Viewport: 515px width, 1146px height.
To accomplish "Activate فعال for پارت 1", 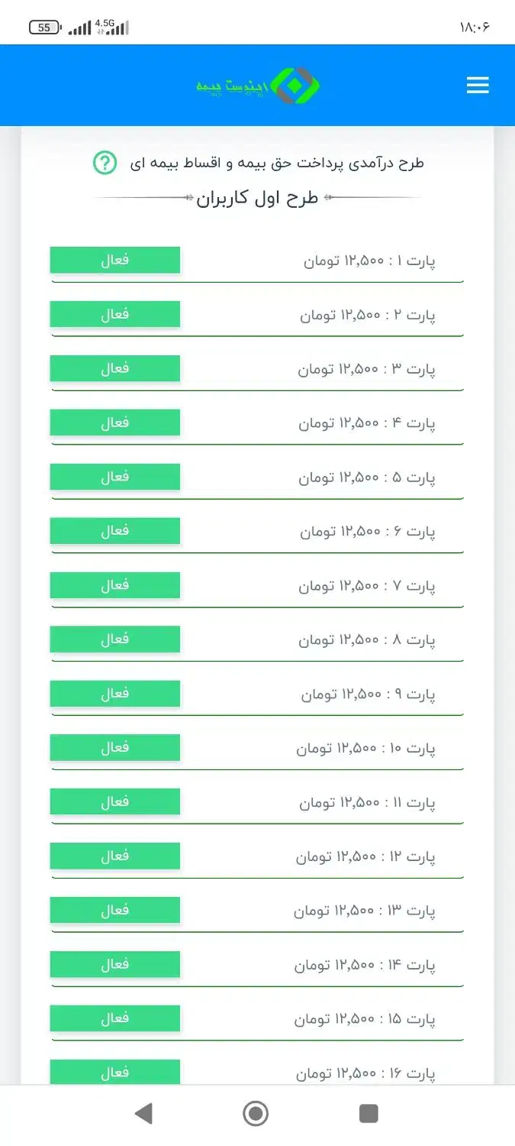I will pyautogui.click(x=114, y=259).
